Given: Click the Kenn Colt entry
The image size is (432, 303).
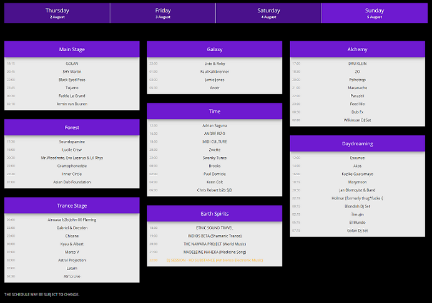Looking at the screenshot, I should coord(215,182).
